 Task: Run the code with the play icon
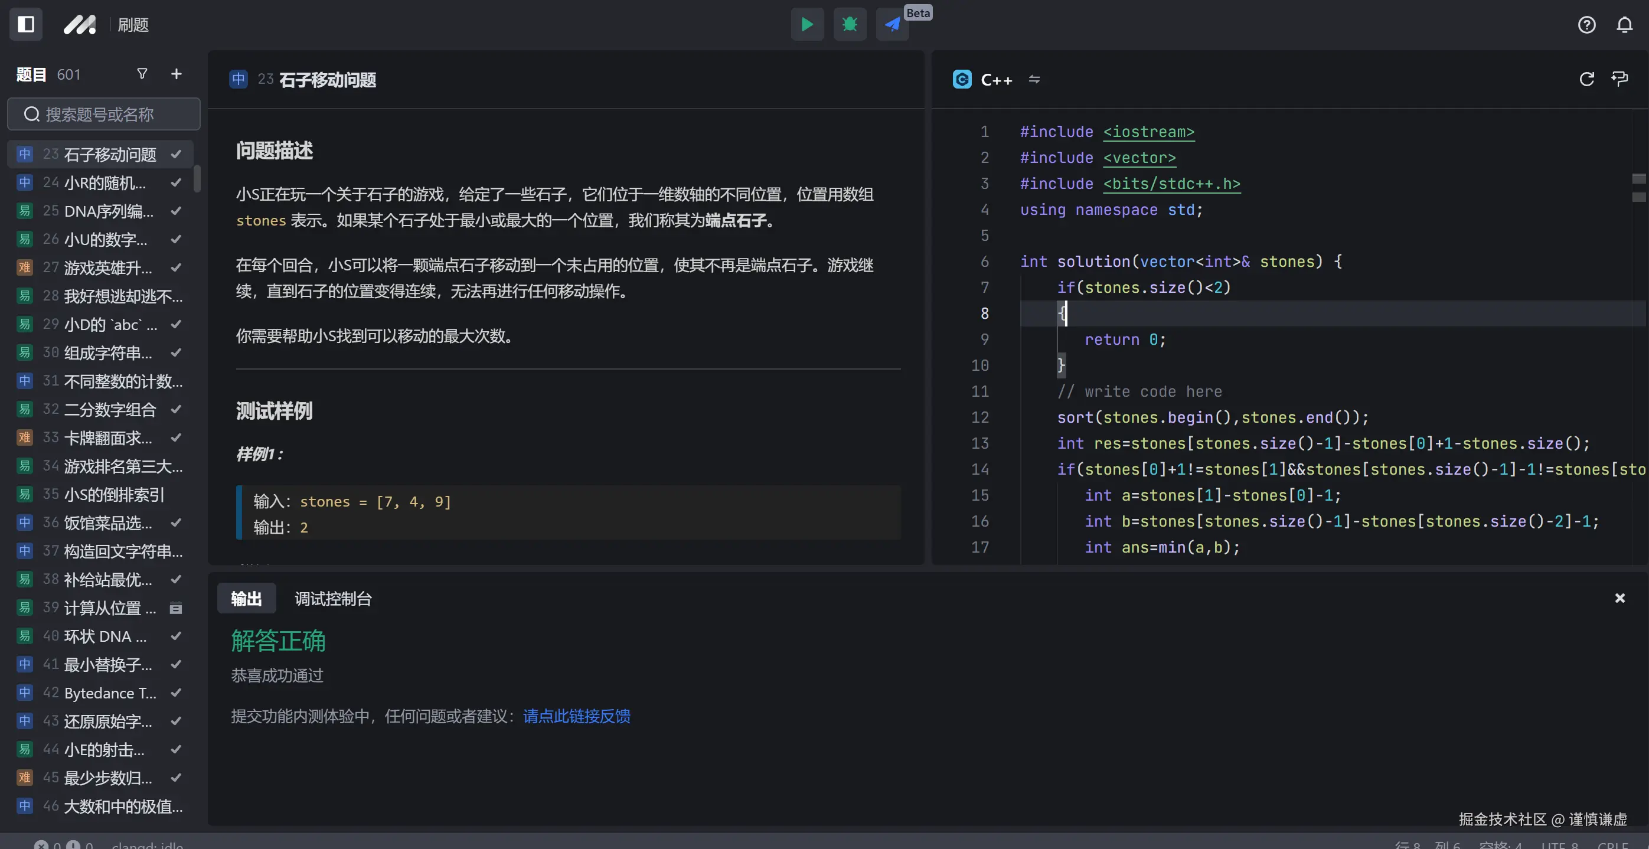pos(807,24)
